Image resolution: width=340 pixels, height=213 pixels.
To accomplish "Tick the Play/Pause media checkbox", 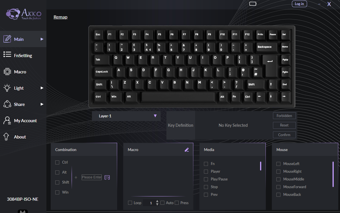I will click(x=206, y=179).
